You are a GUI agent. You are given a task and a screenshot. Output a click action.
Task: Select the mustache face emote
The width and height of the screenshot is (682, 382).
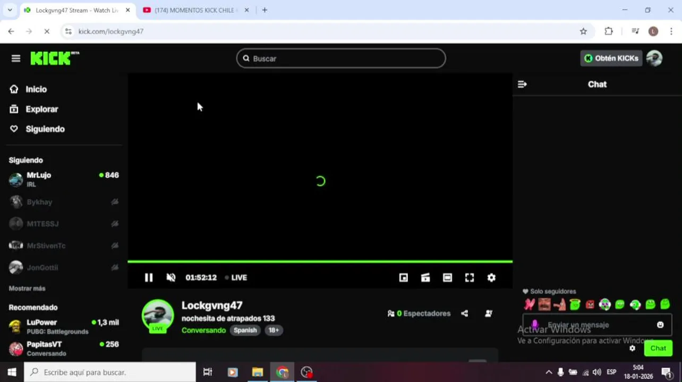pyautogui.click(x=544, y=304)
